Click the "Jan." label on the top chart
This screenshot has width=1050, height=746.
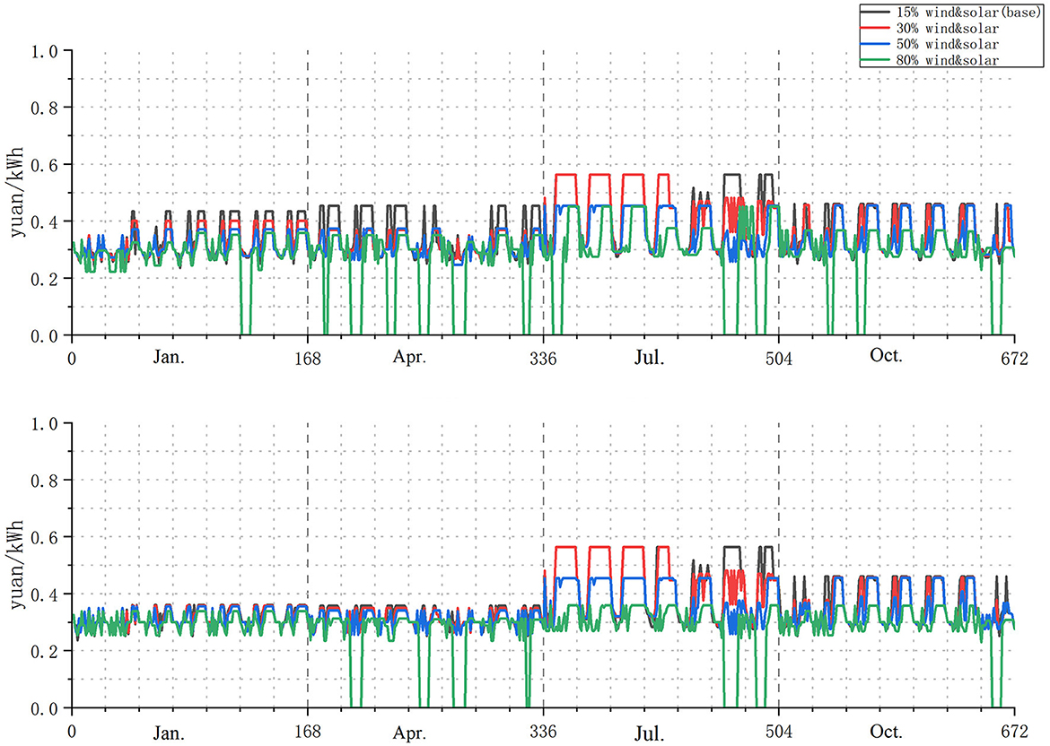(169, 357)
